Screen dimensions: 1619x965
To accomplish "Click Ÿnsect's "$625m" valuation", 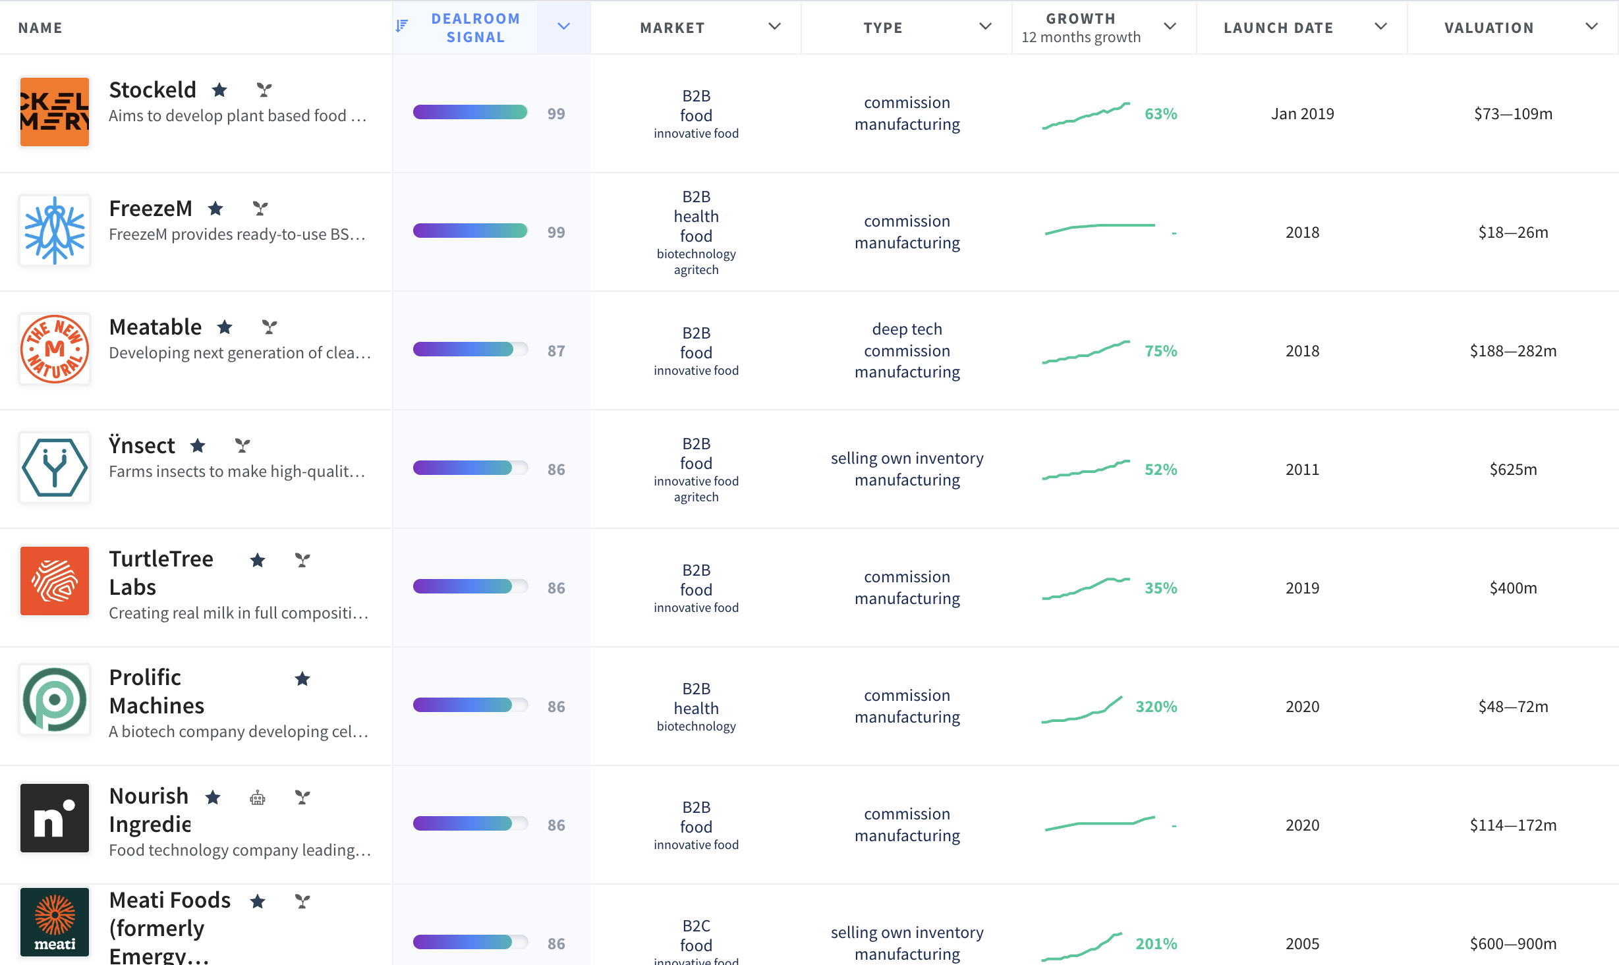I will 1514,470.
